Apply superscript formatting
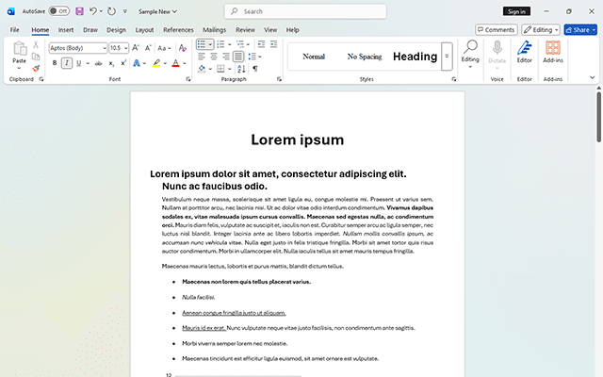 click(x=123, y=63)
